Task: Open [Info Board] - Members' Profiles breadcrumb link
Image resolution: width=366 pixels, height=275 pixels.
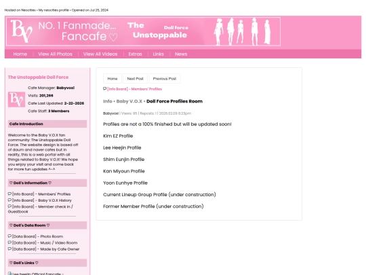Action: [x=134, y=89]
